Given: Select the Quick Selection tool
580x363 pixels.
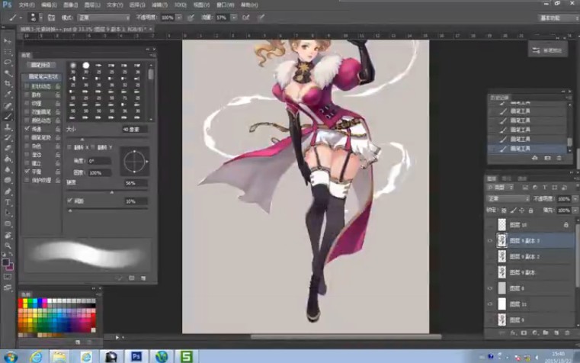Looking at the screenshot, I should (x=8, y=73).
